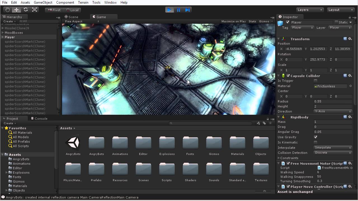Image resolution: width=358 pixels, height=201 pixels.
Task: Select the Rotate tool in toolbar
Action: pyautogui.click(x=25, y=10)
